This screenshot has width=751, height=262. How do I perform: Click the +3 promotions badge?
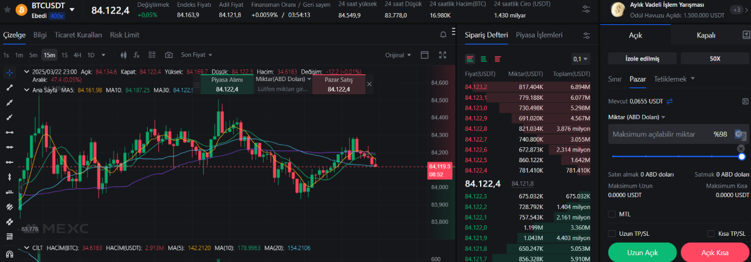(737, 9)
